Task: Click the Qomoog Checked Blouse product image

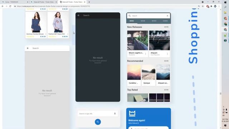Action: pos(36,22)
